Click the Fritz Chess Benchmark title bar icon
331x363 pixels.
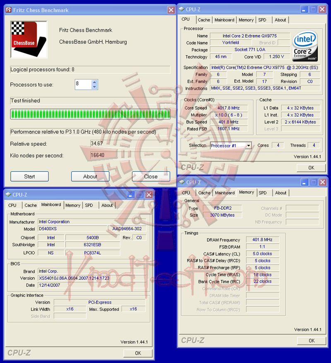(x=9, y=10)
